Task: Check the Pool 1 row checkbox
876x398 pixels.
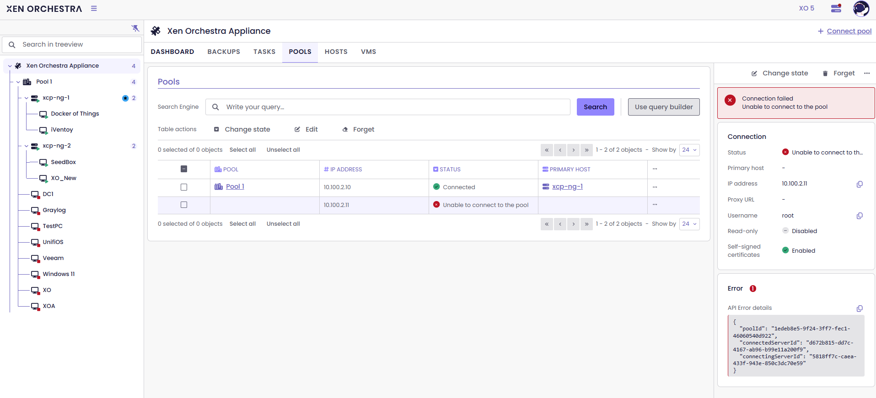Action: [x=184, y=187]
